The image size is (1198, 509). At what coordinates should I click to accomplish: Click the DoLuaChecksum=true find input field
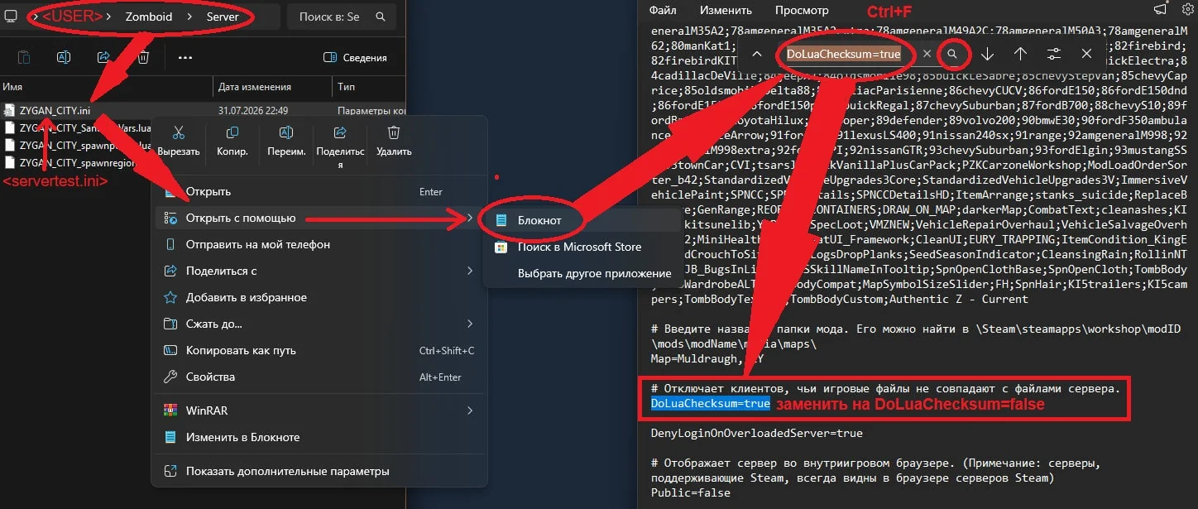845,54
